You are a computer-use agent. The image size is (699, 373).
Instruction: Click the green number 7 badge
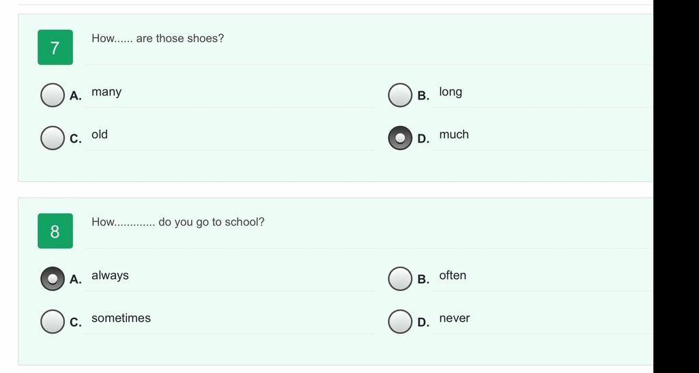point(55,47)
